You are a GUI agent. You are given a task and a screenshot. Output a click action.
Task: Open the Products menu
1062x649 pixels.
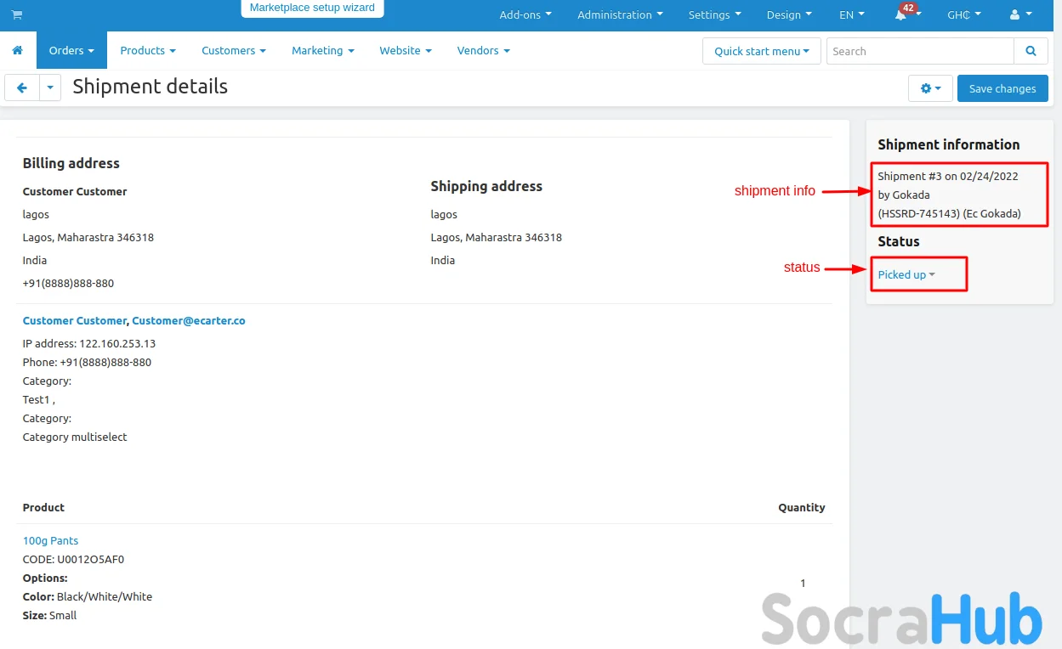point(148,51)
